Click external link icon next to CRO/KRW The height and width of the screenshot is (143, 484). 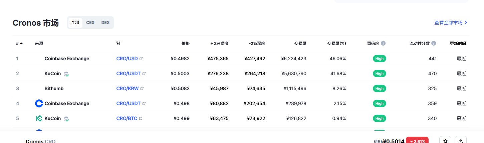pos(142,88)
